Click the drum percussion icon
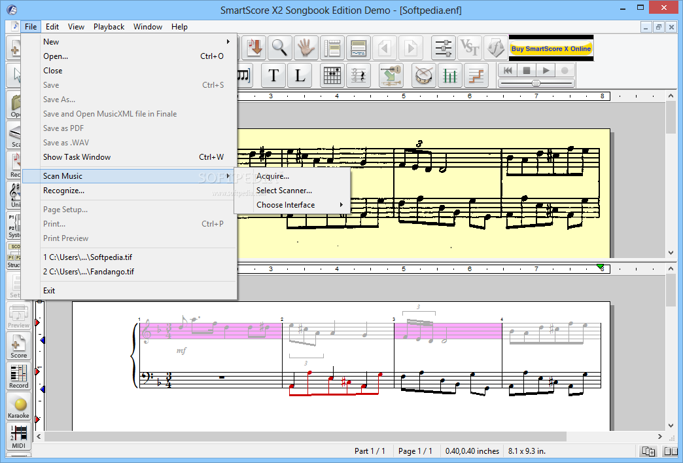683x463 pixels. pos(423,75)
